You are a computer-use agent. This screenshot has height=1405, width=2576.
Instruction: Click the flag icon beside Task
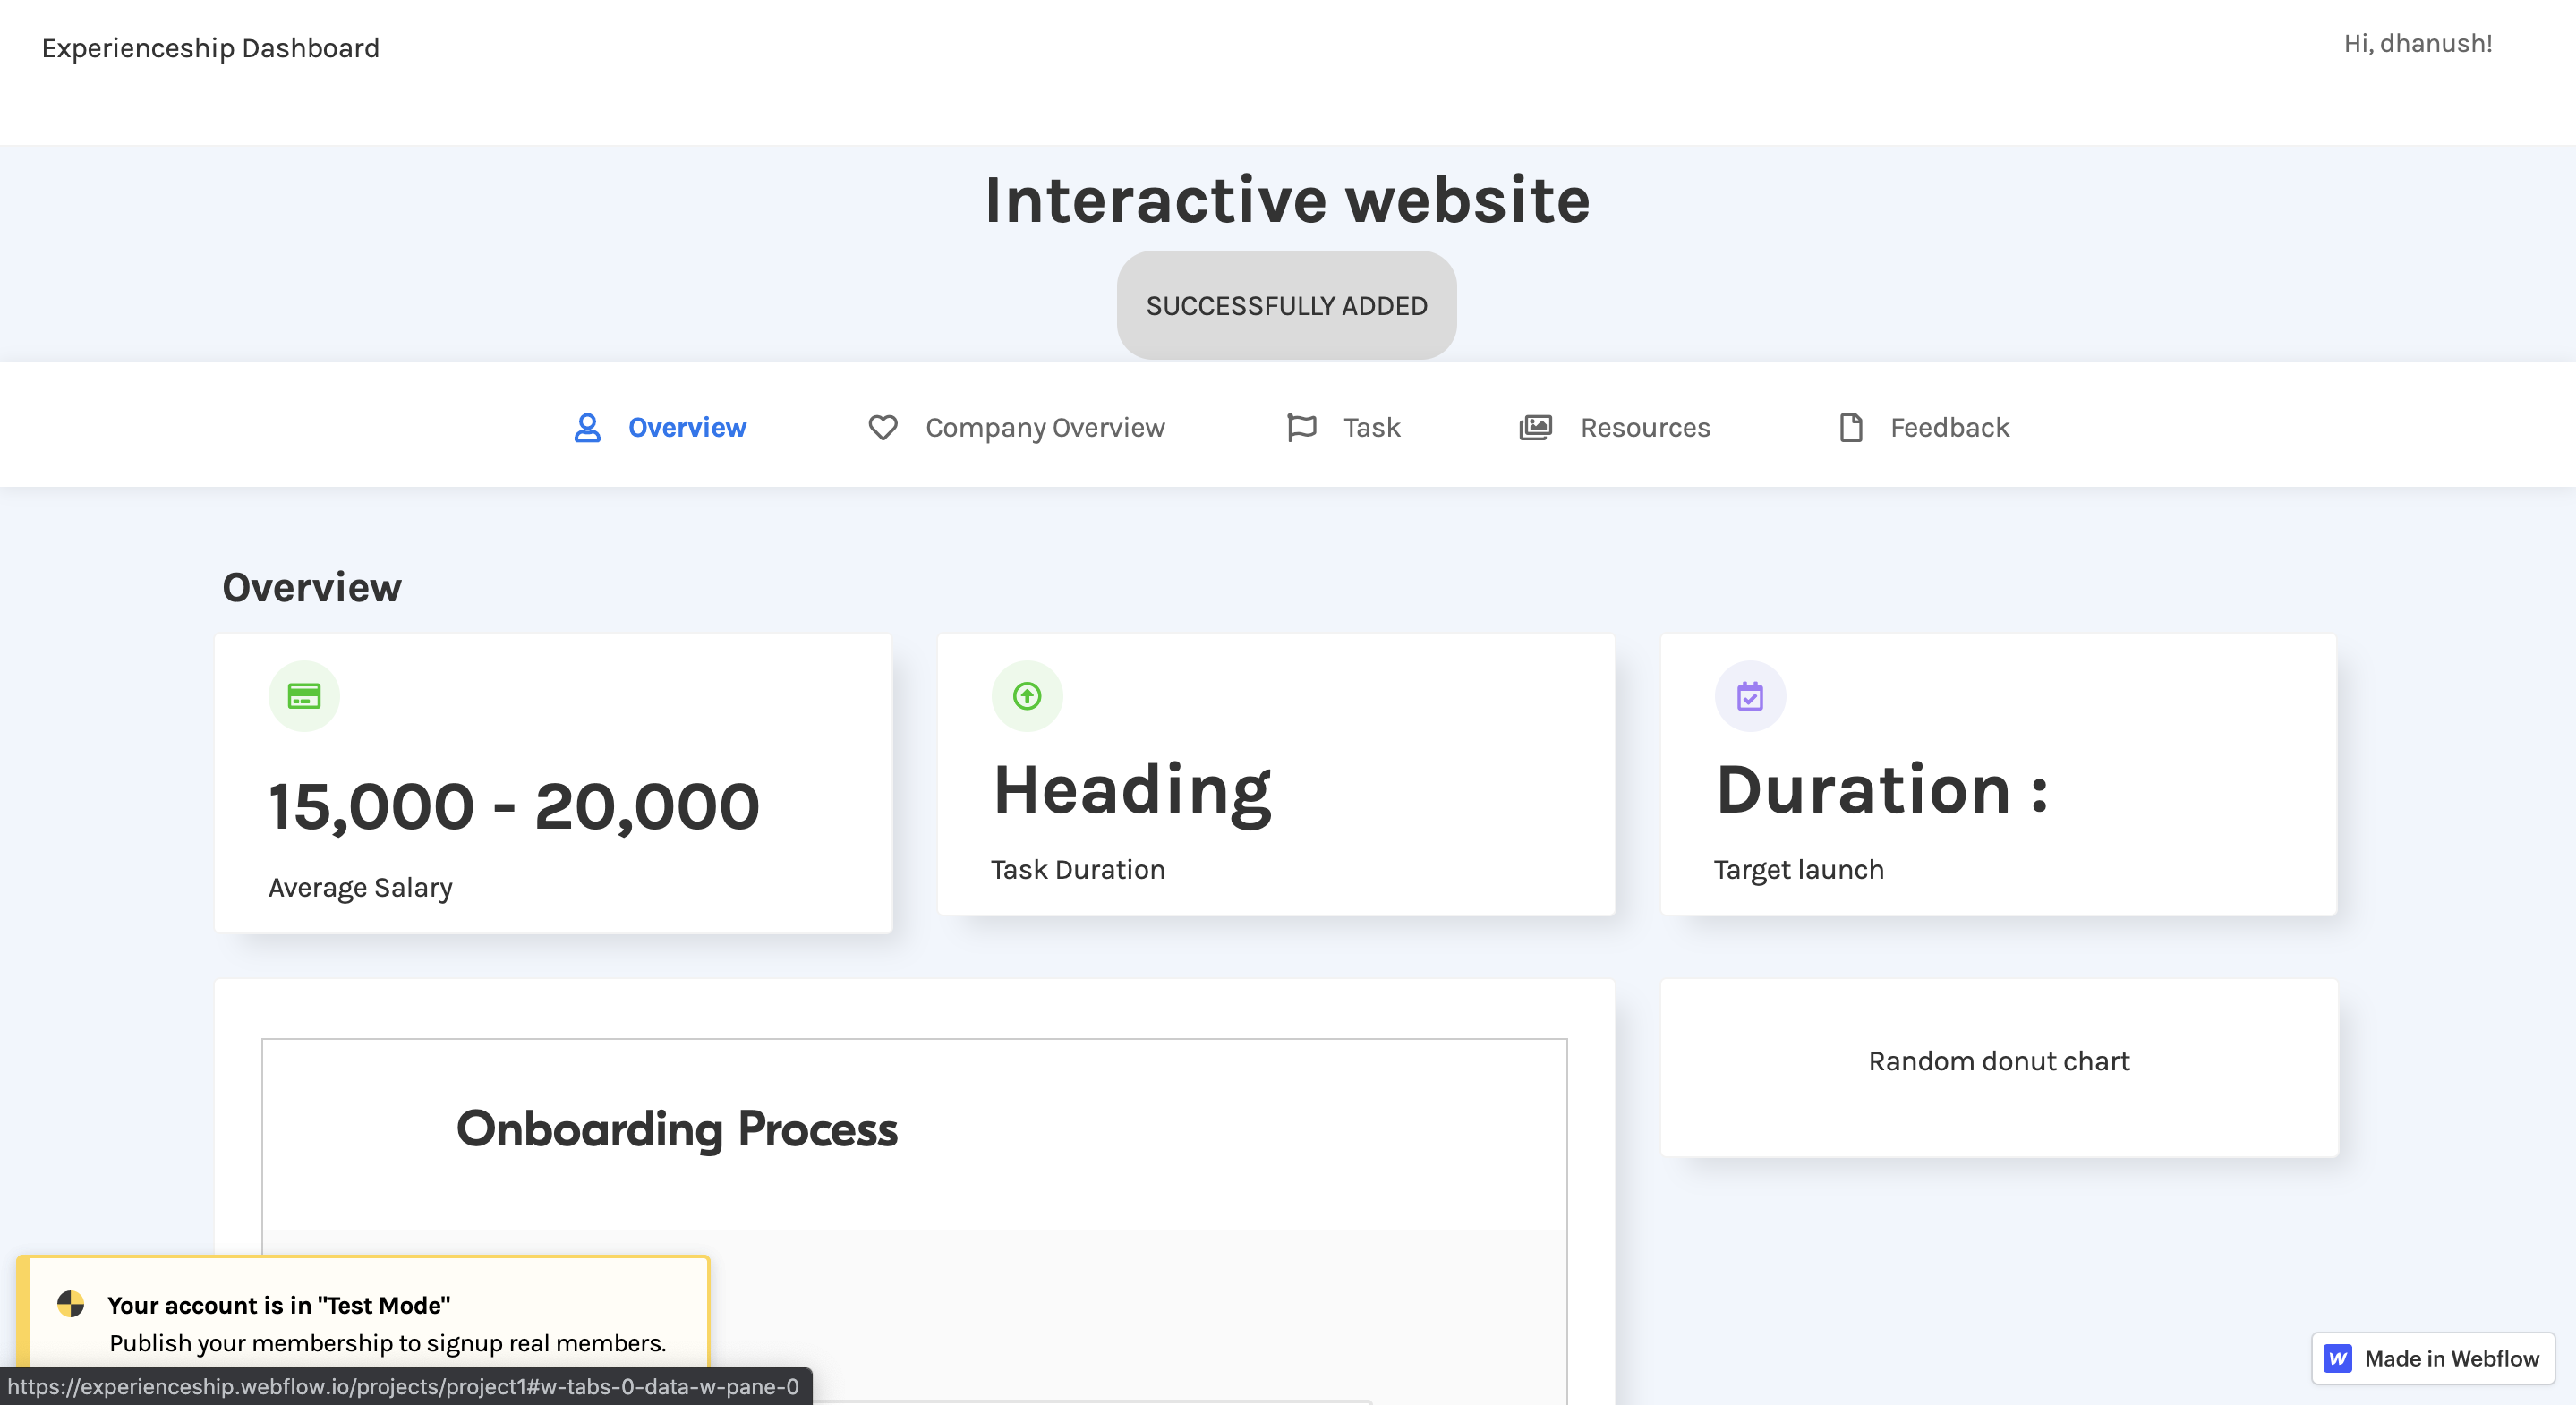point(1301,428)
